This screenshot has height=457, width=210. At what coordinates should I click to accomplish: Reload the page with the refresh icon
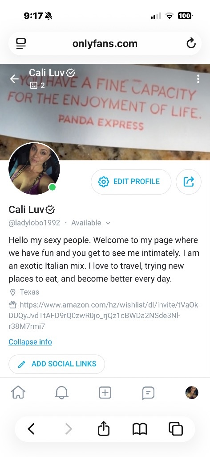(191, 44)
